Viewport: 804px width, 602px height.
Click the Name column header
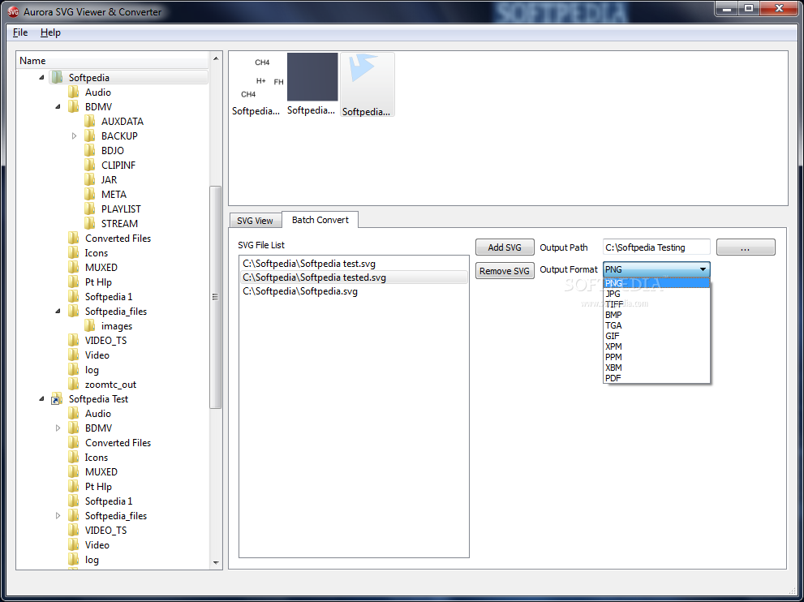tap(113, 61)
